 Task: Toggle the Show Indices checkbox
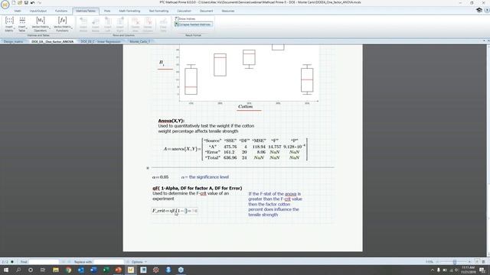pyautogui.click(x=177, y=18)
